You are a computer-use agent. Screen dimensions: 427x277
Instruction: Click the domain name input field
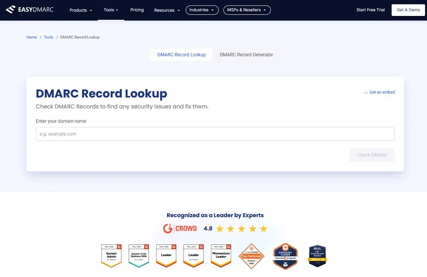[x=215, y=134]
